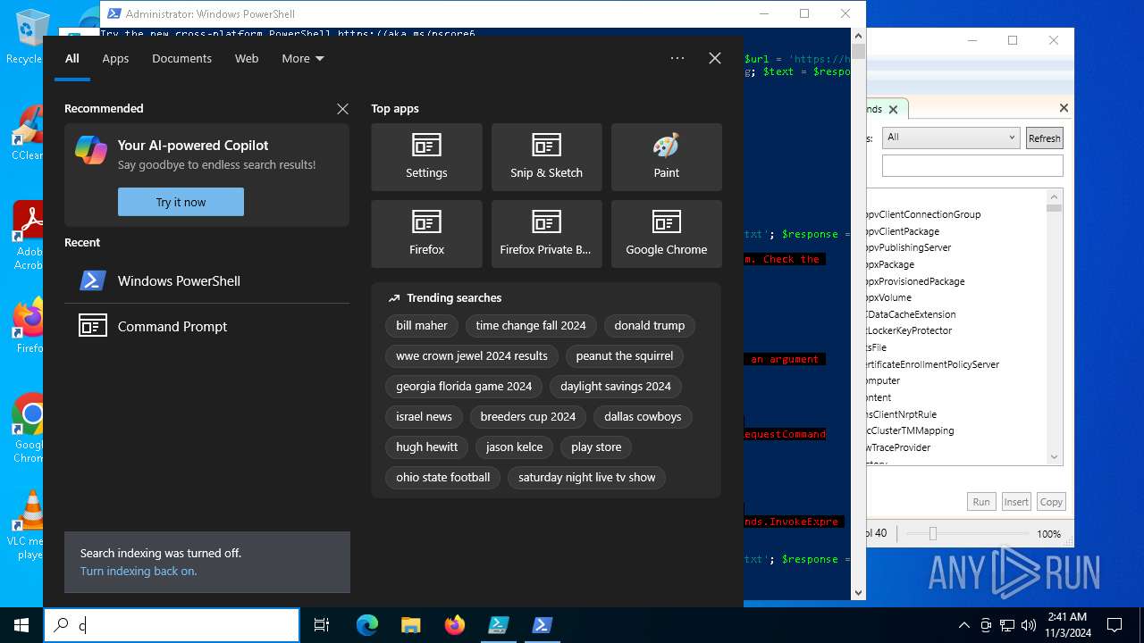Open Windows PowerShell from Recent list

[x=206, y=280]
